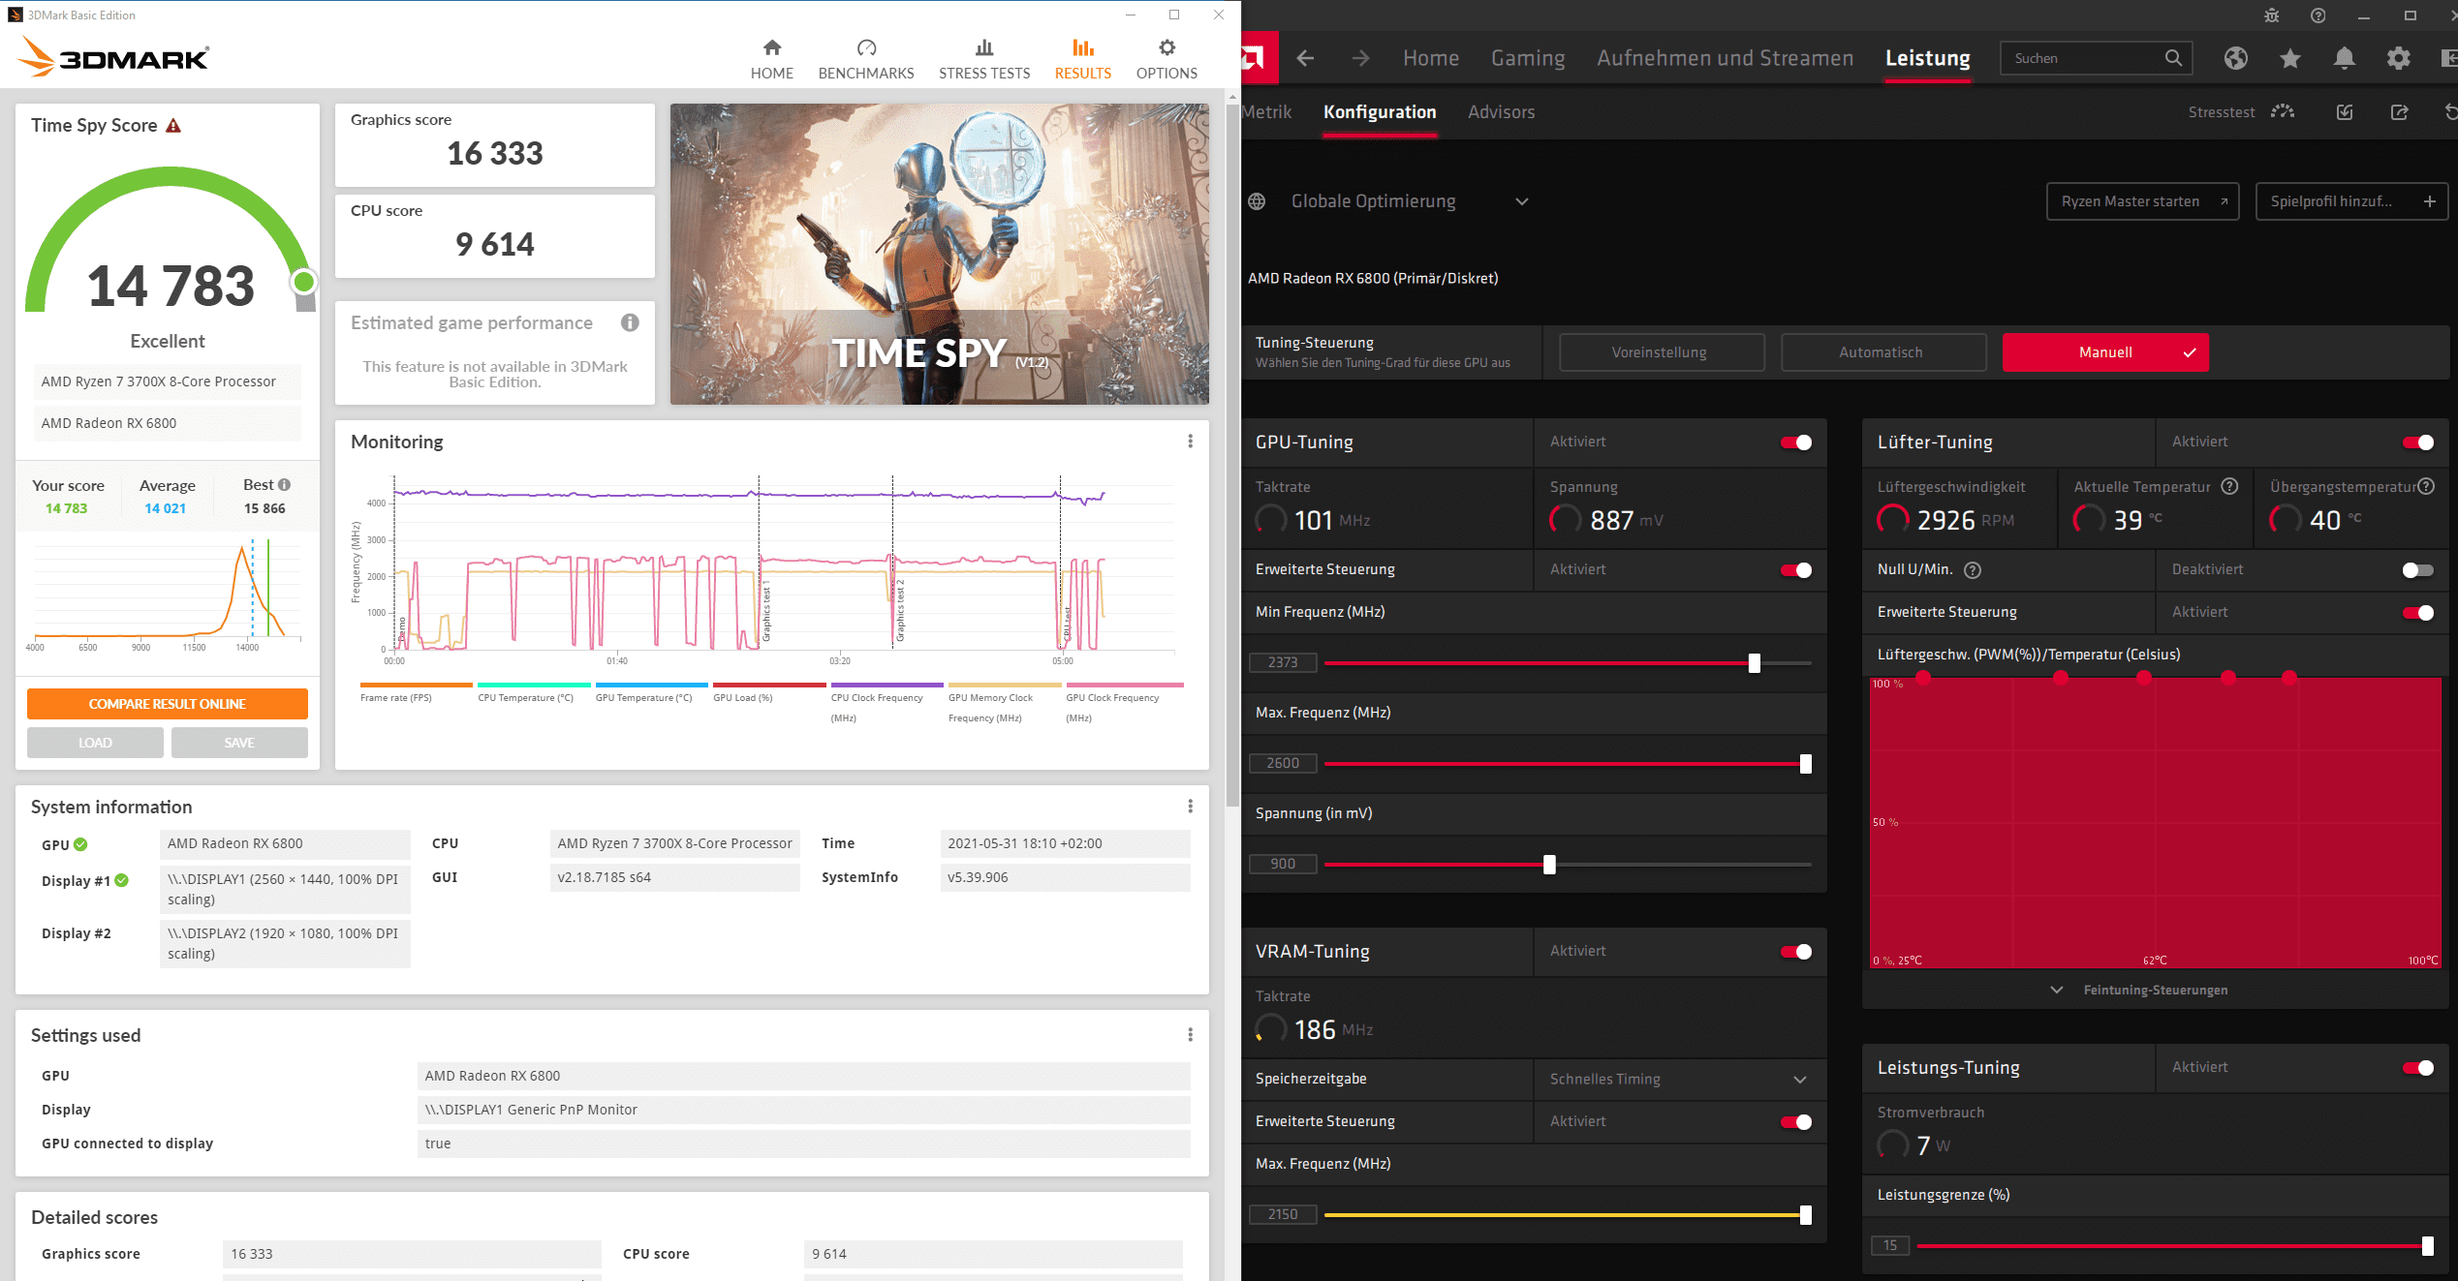Expand the Feintuning-Steuerungen section
The image size is (2458, 1281).
pyautogui.click(x=2143, y=990)
